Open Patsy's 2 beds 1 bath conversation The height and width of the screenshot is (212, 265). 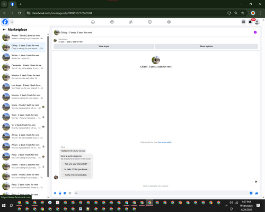pyautogui.click(x=23, y=156)
